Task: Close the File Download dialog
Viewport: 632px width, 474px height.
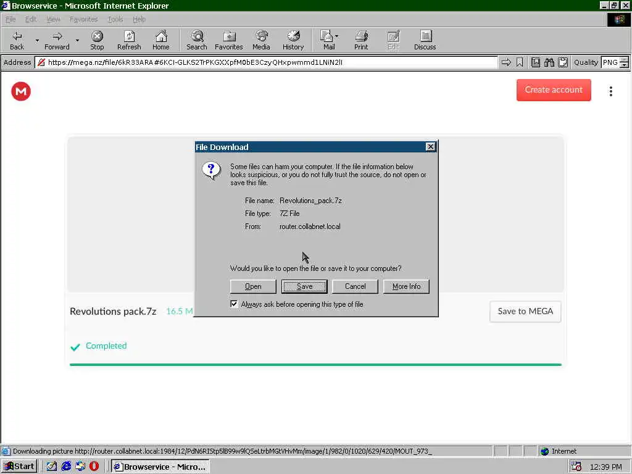Action: [430, 147]
